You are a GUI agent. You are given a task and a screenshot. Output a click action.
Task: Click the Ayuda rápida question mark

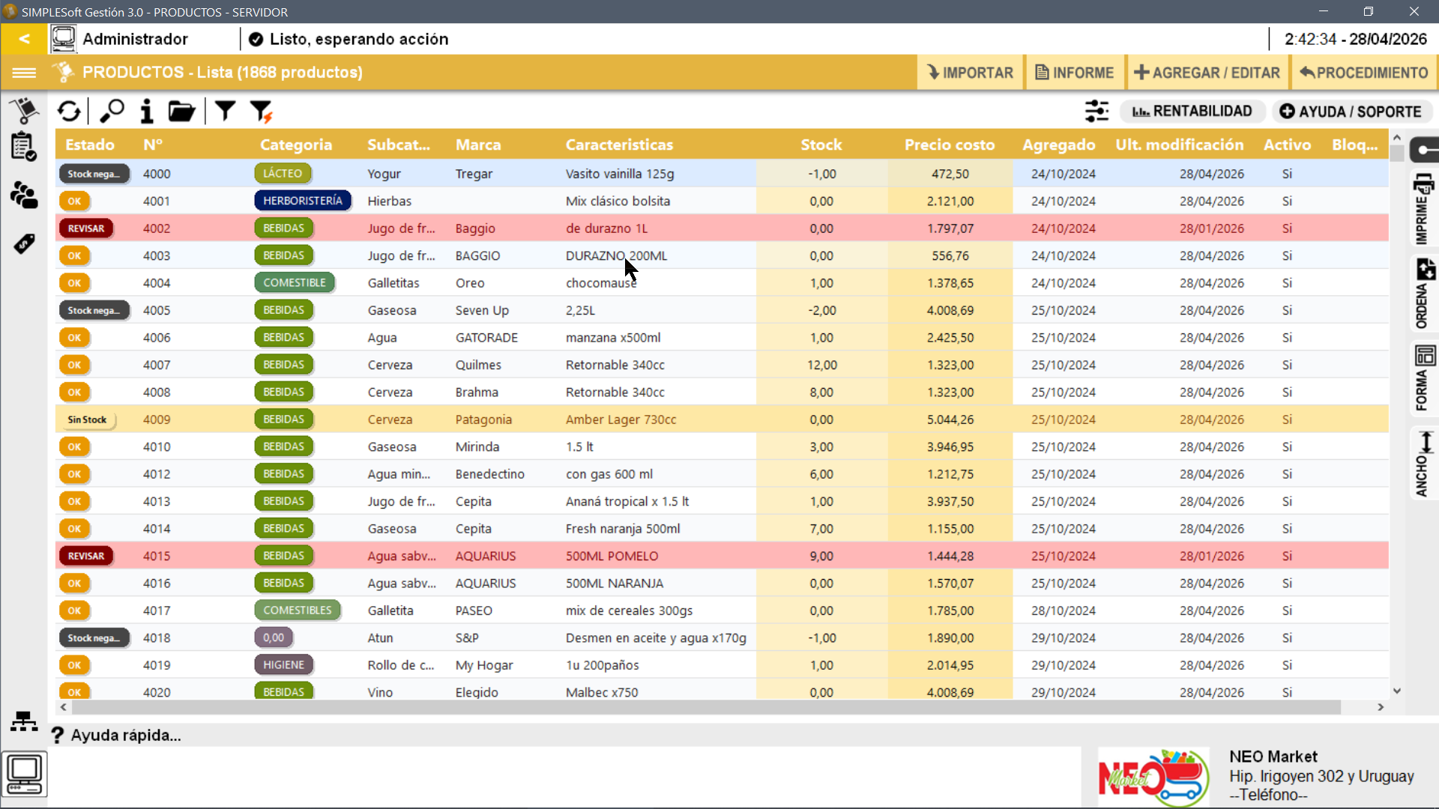click(57, 736)
